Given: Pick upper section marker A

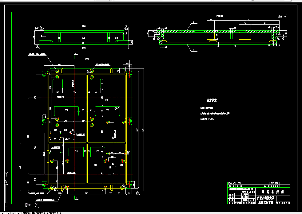Looking at the screenshot, I should [76, 54].
